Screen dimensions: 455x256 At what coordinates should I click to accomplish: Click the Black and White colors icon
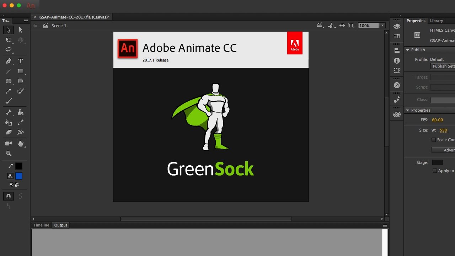(x=11, y=185)
